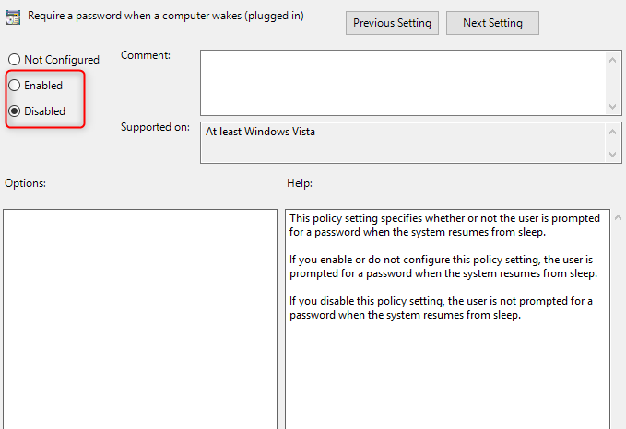Click the policy setting icon beside title
Image resolution: width=626 pixels, height=429 pixels.
pos(13,17)
